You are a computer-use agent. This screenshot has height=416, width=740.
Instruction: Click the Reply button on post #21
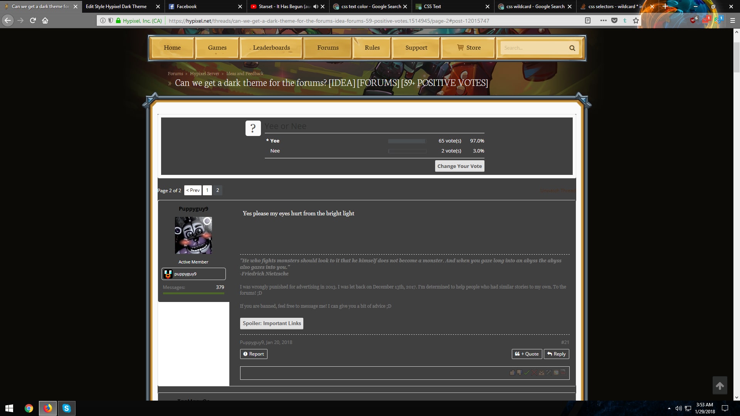tap(556, 354)
